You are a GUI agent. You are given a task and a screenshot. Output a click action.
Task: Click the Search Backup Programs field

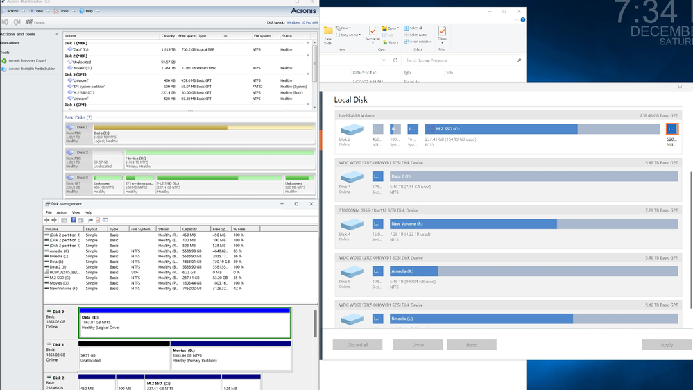point(463,60)
